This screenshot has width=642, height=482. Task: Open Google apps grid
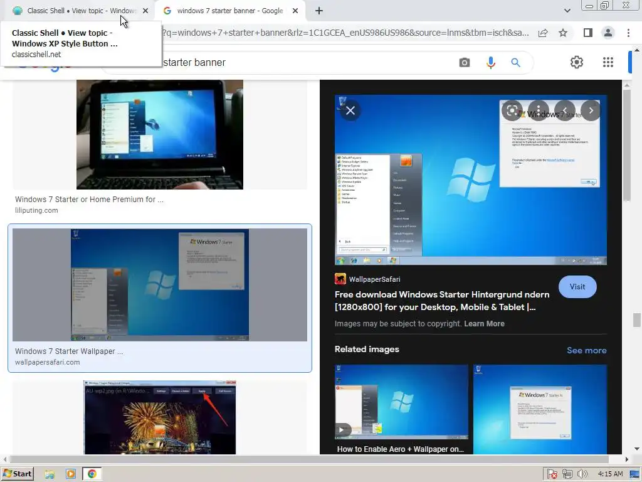(608, 62)
